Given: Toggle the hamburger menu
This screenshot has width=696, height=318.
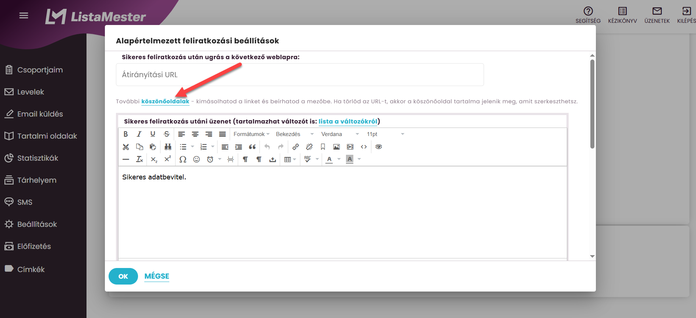Looking at the screenshot, I should (x=24, y=15).
